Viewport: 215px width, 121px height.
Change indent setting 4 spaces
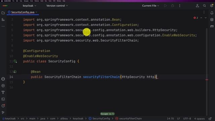[199, 119]
